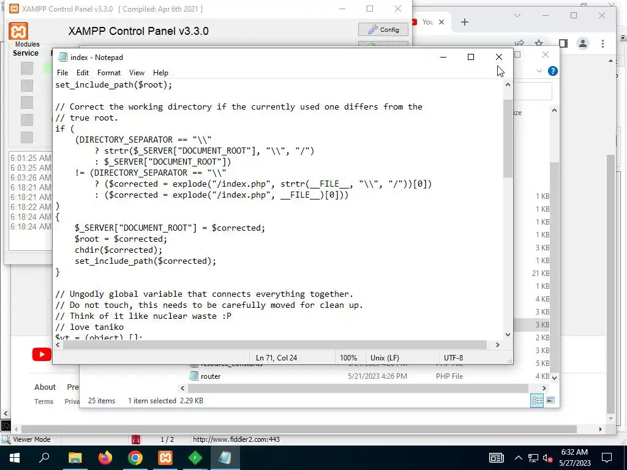
Task: Open Notepad View menu
Action: click(x=137, y=73)
